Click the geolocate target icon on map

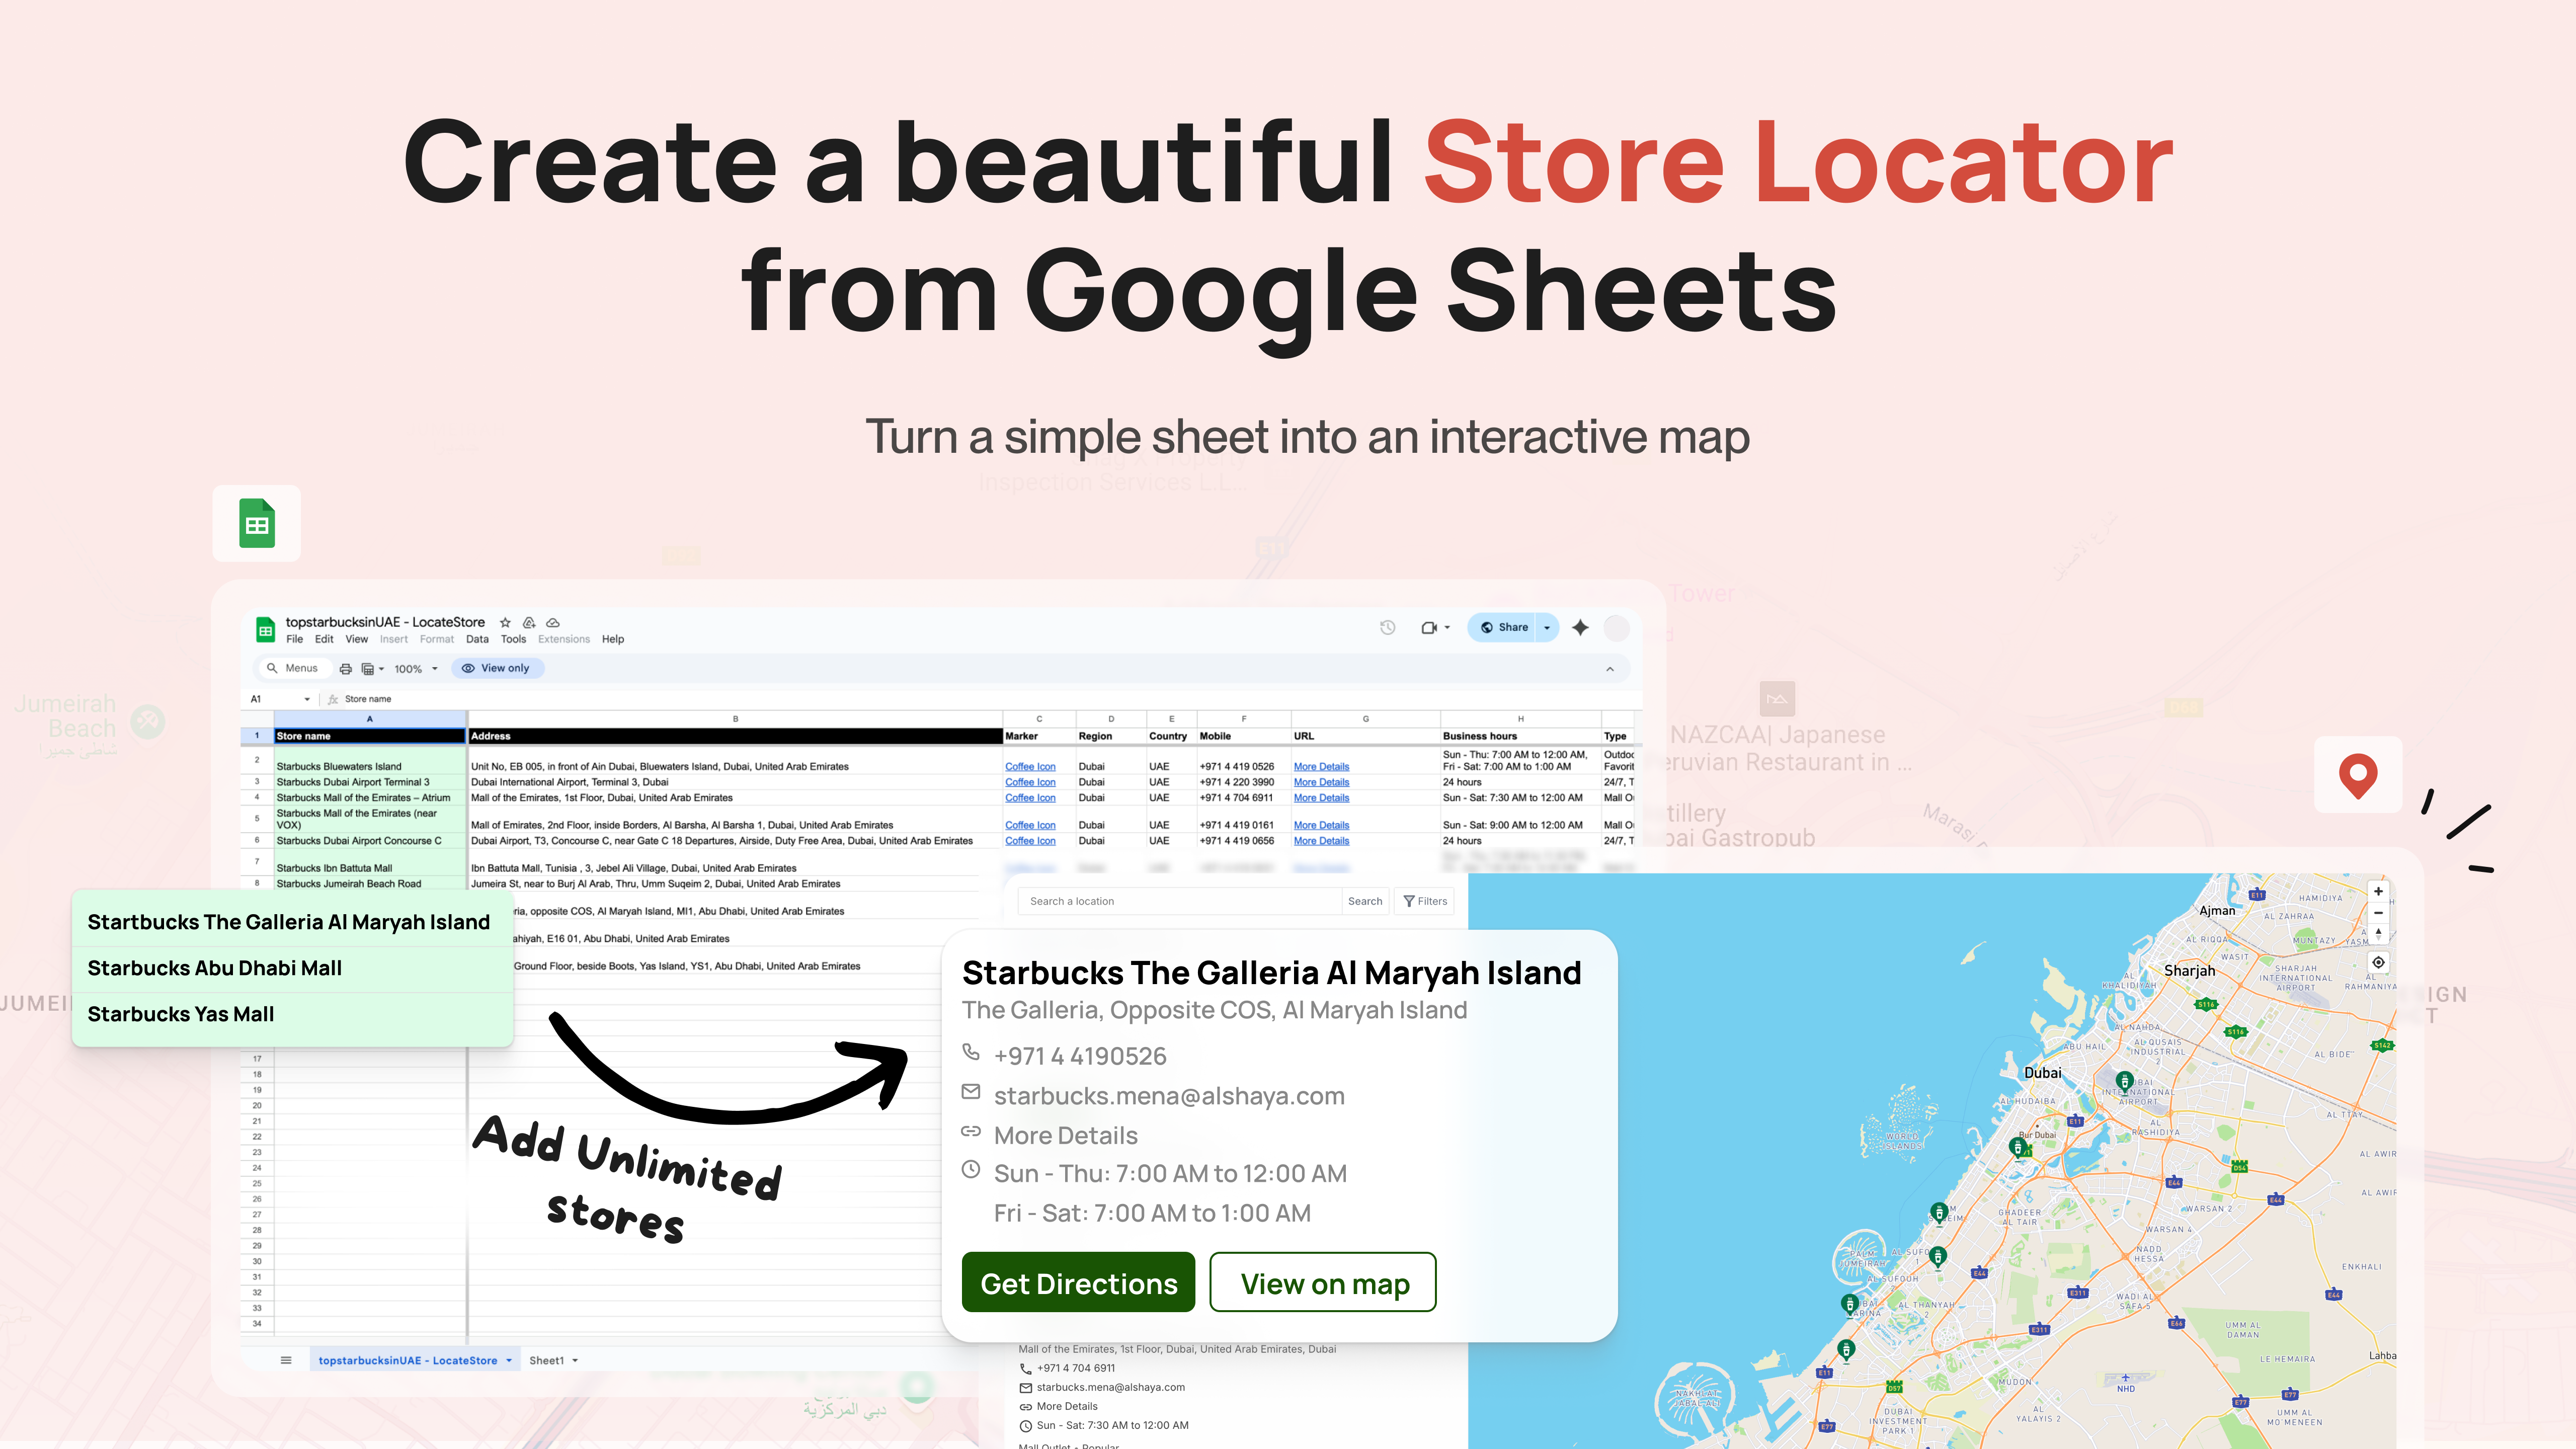point(2378,962)
